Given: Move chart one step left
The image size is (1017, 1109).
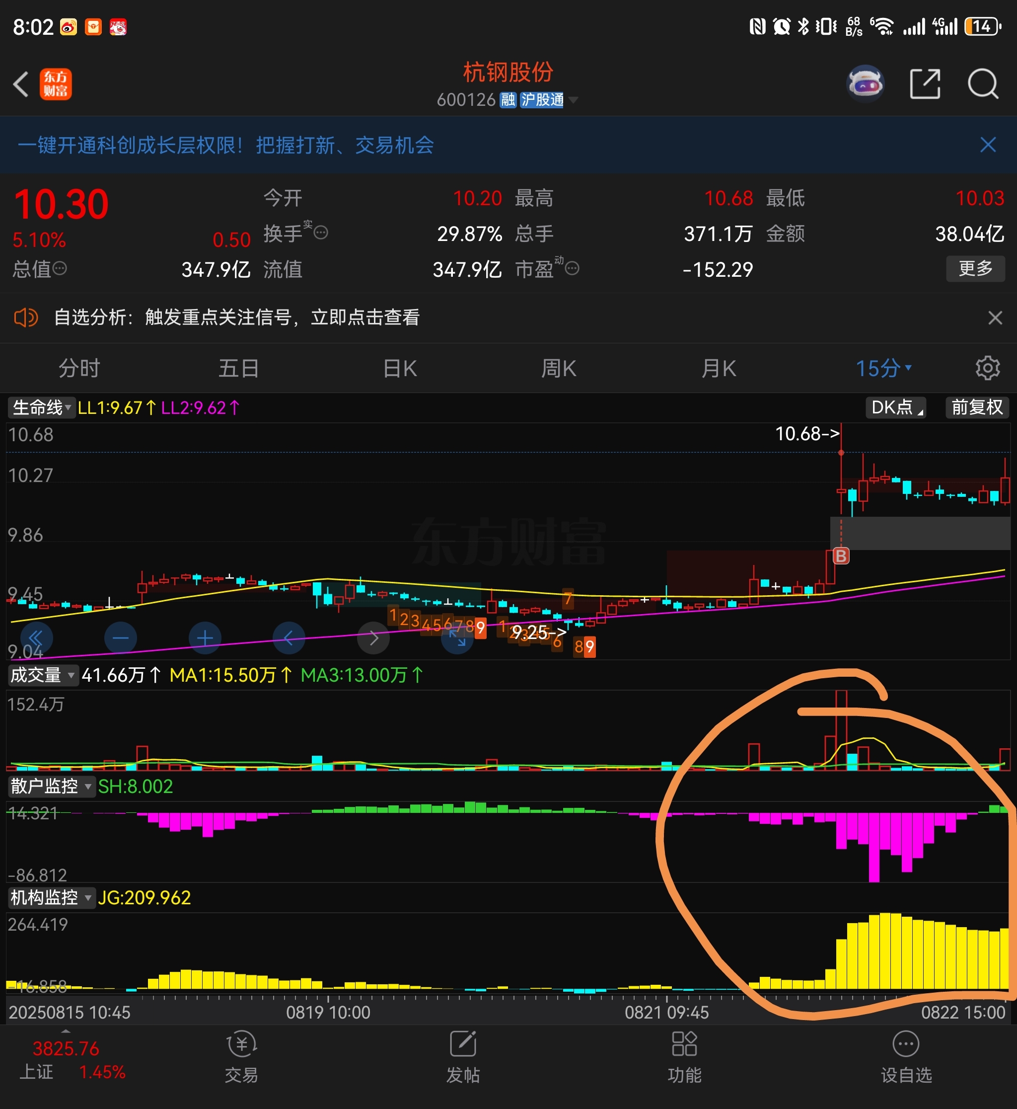Looking at the screenshot, I should click(x=289, y=638).
